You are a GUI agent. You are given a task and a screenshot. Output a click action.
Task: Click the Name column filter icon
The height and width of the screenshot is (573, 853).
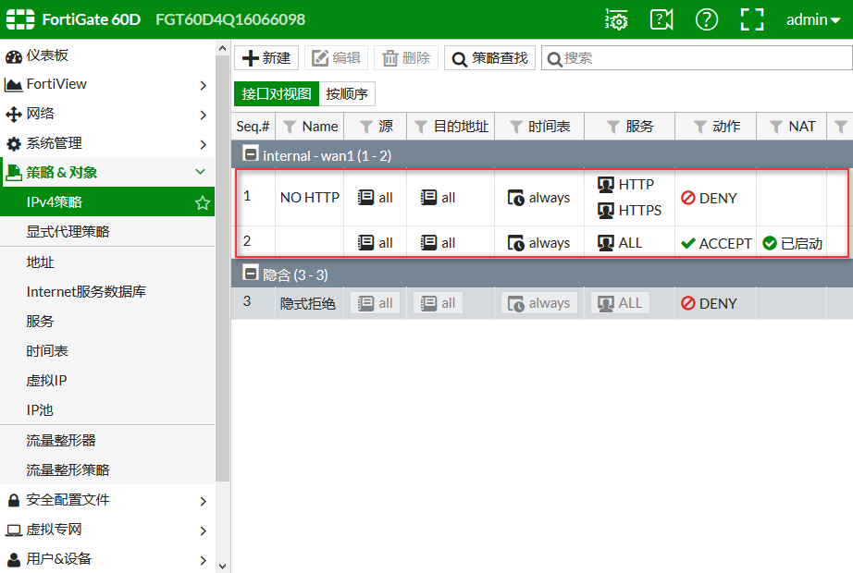point(290,128)
